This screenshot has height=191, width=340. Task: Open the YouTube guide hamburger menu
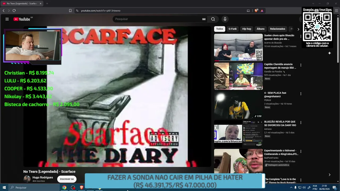pos(7,19)
